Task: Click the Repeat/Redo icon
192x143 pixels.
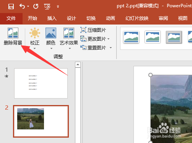Action: (x=36, y=6)
